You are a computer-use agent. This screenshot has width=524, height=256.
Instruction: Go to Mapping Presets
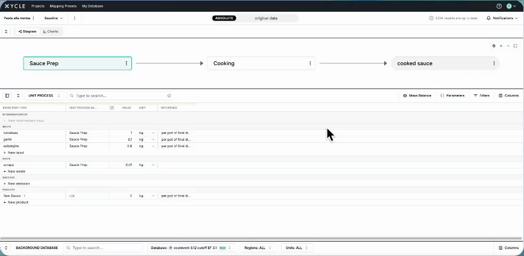[63, 6]
